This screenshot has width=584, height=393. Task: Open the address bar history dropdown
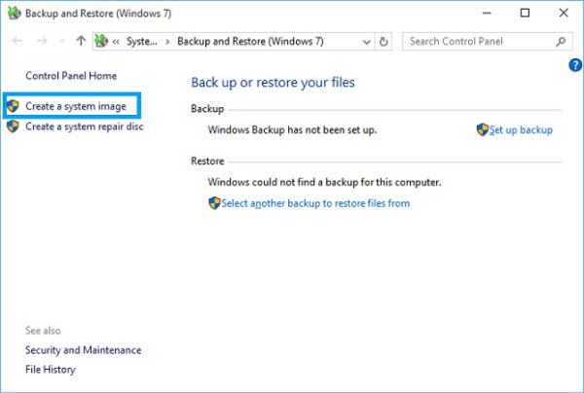367,42
